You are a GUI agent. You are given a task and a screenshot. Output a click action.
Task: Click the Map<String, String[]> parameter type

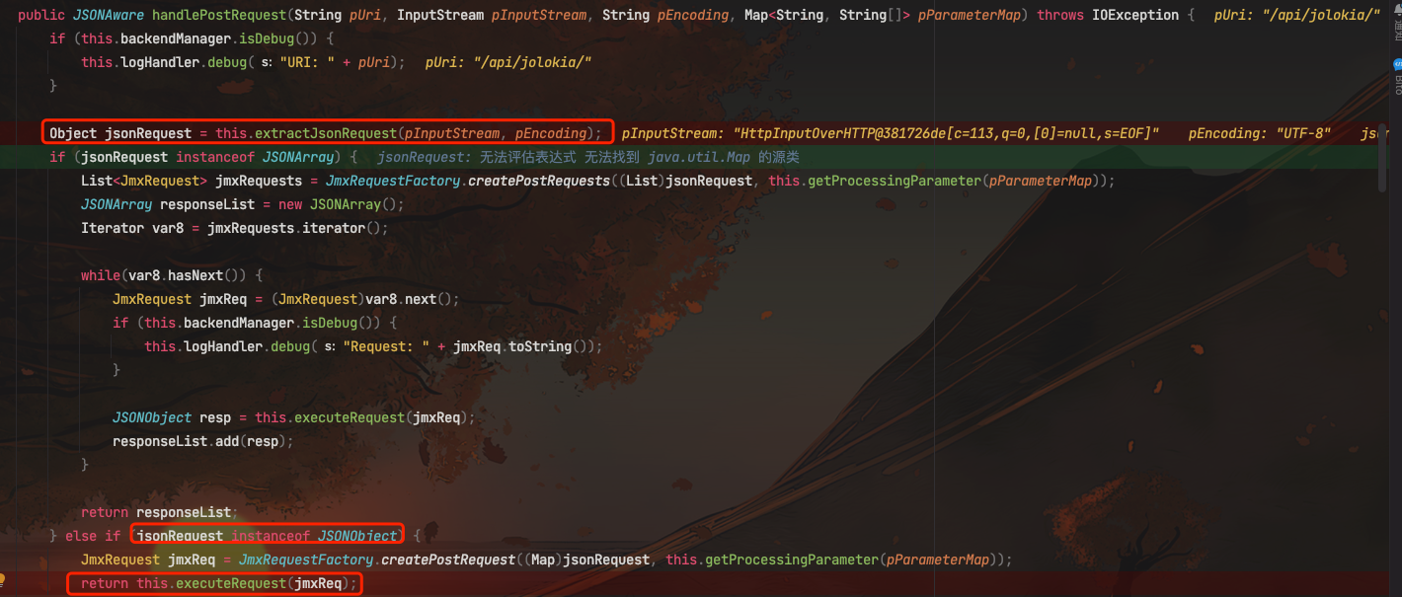point(827,15)
